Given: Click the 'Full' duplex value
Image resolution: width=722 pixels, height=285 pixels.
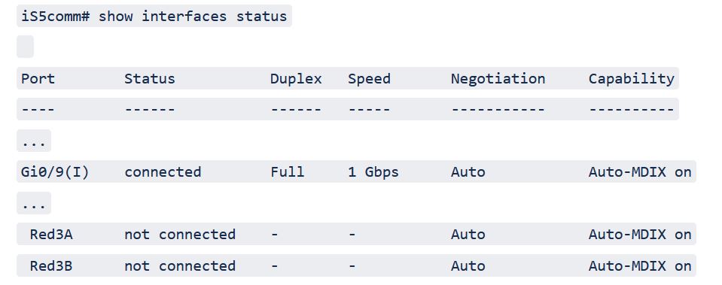Looking at the screenshot, I should point(287,172).
